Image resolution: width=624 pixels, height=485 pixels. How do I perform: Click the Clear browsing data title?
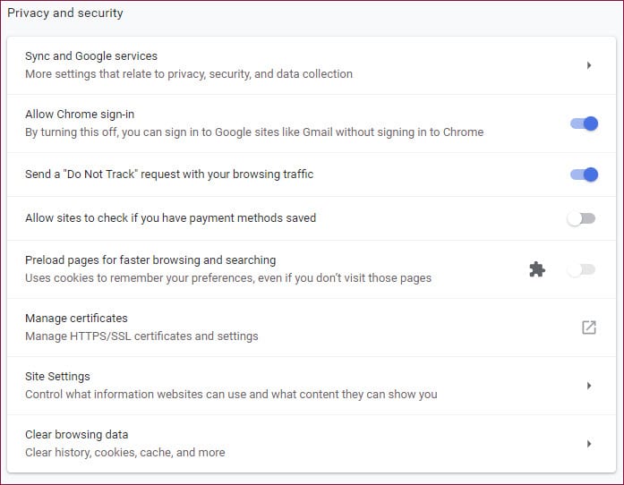coord(76,435)
